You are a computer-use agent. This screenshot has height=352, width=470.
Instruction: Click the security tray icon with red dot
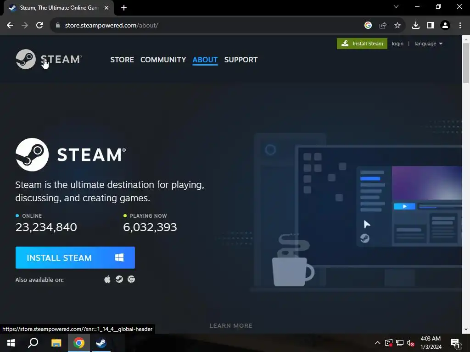point(388,343)
